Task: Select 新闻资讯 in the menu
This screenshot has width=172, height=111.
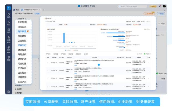Action: 22,82
